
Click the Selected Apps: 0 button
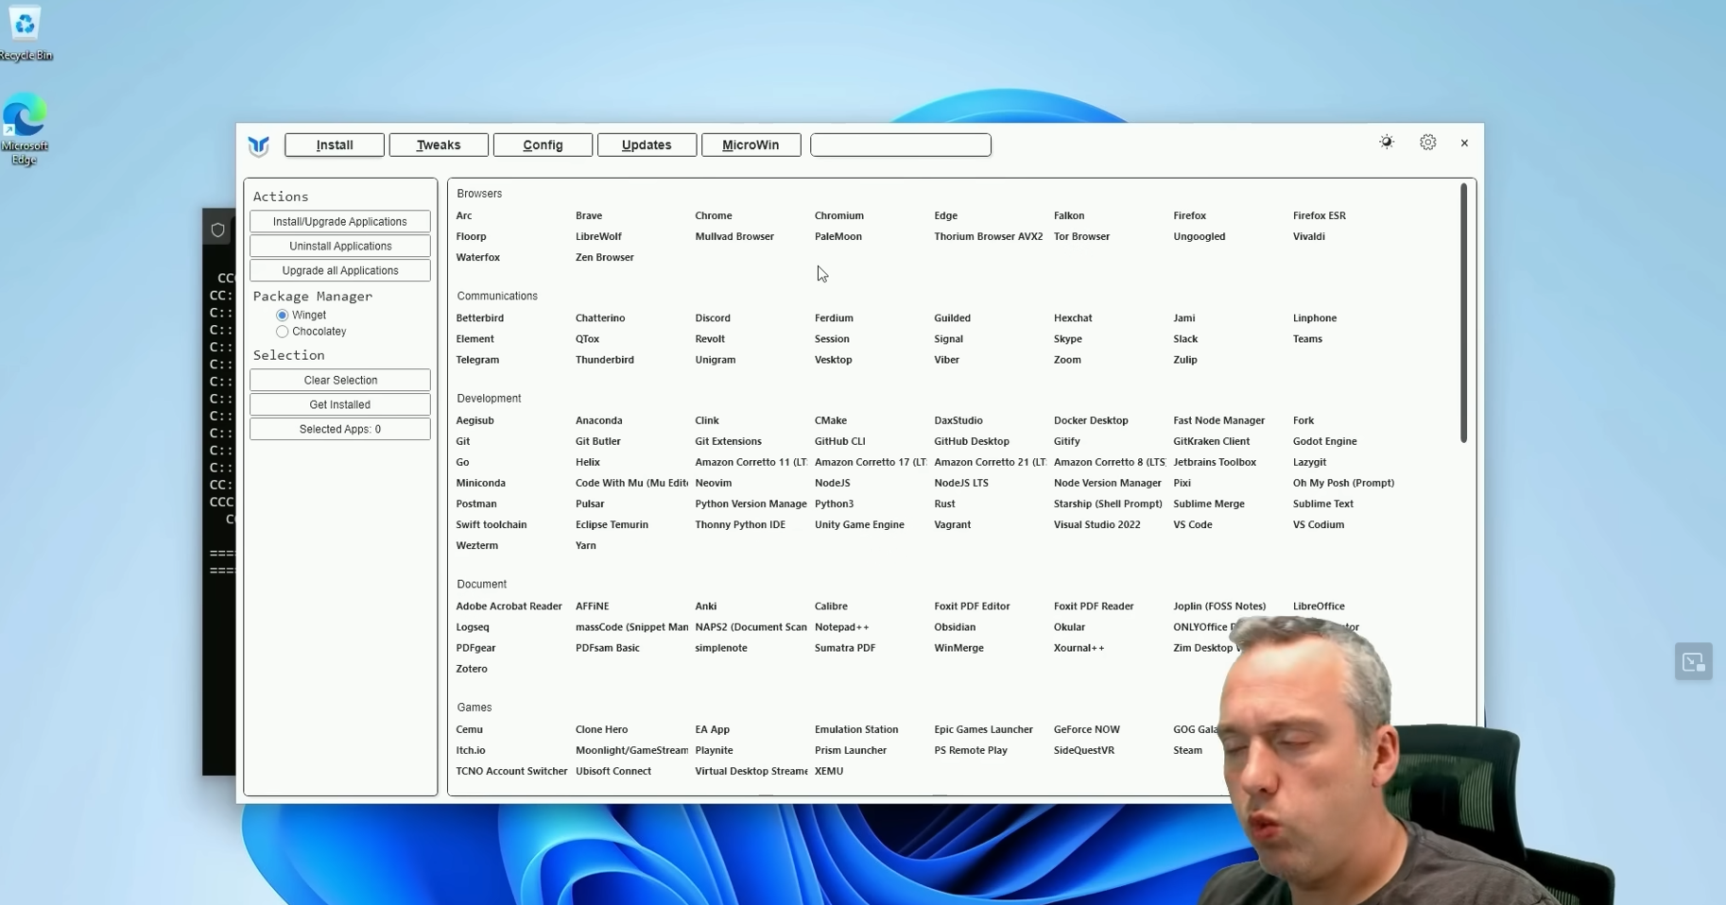point(340,429)
